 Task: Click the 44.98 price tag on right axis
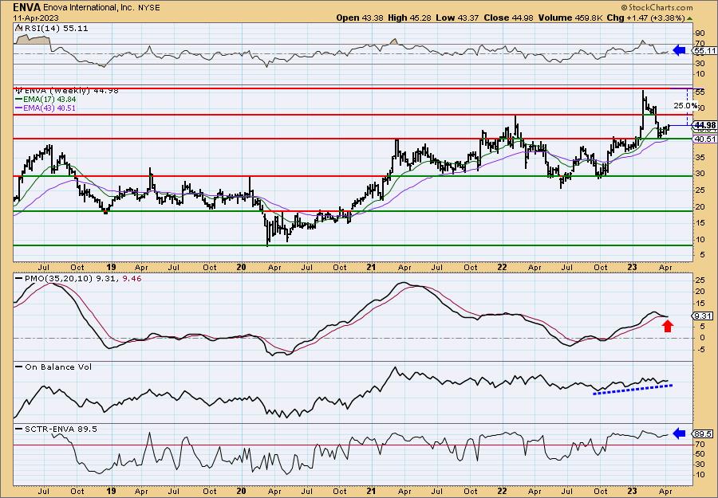tap(704, 125)
